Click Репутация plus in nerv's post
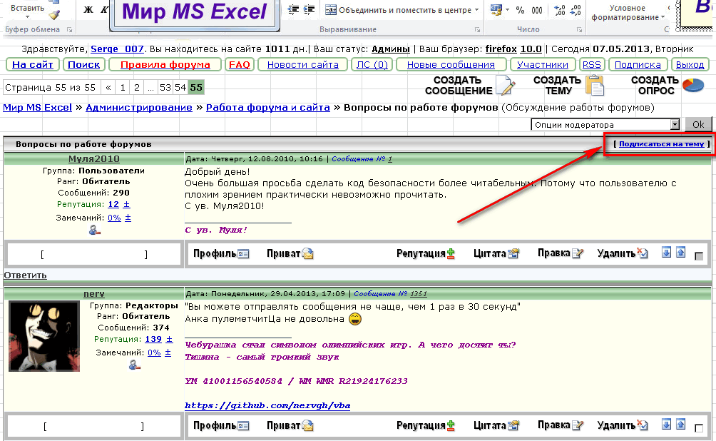 coord(426,425)
